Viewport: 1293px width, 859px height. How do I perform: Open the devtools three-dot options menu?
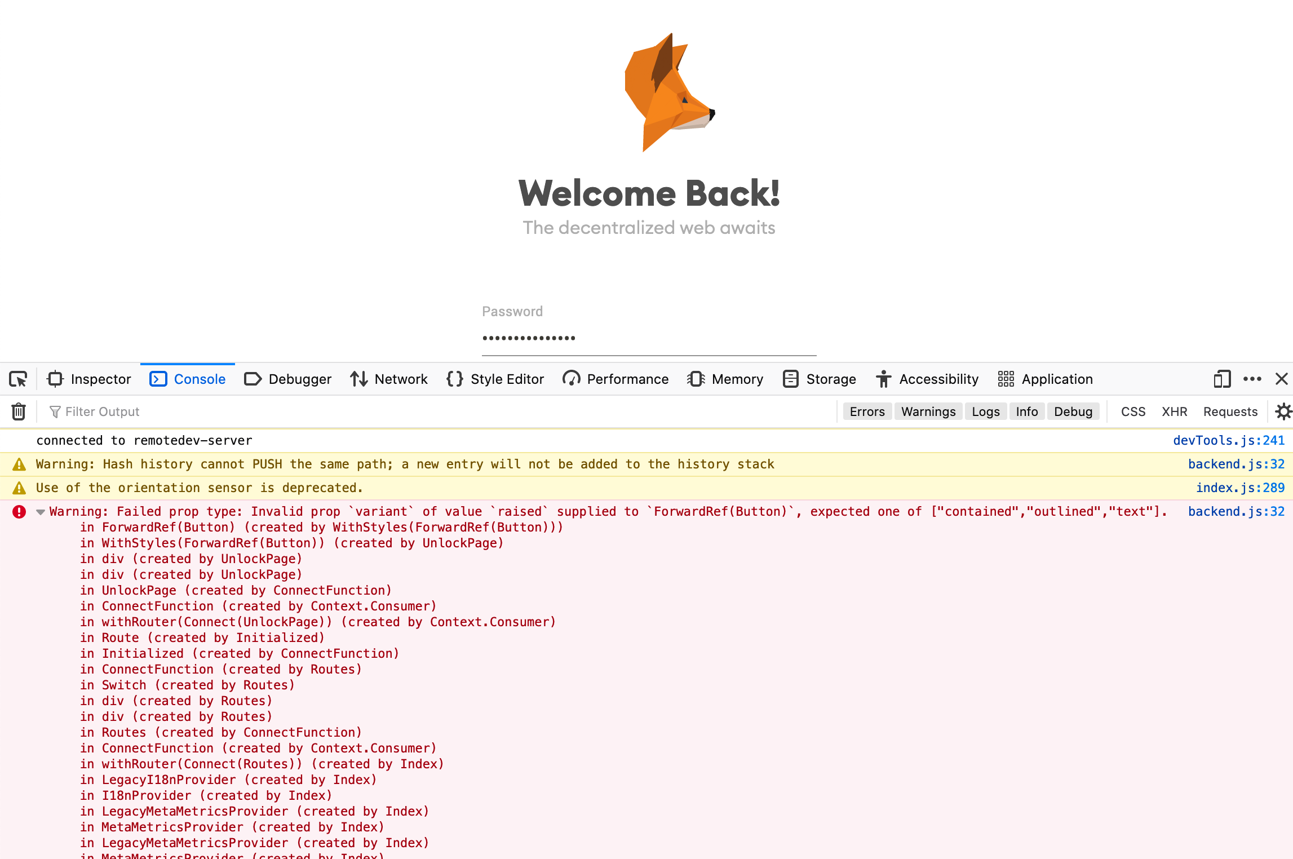(x=1252, y=379)
